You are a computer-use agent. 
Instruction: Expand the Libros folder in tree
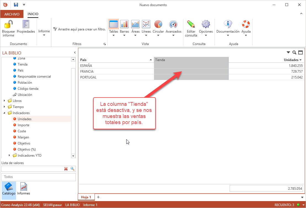(4, 101)
